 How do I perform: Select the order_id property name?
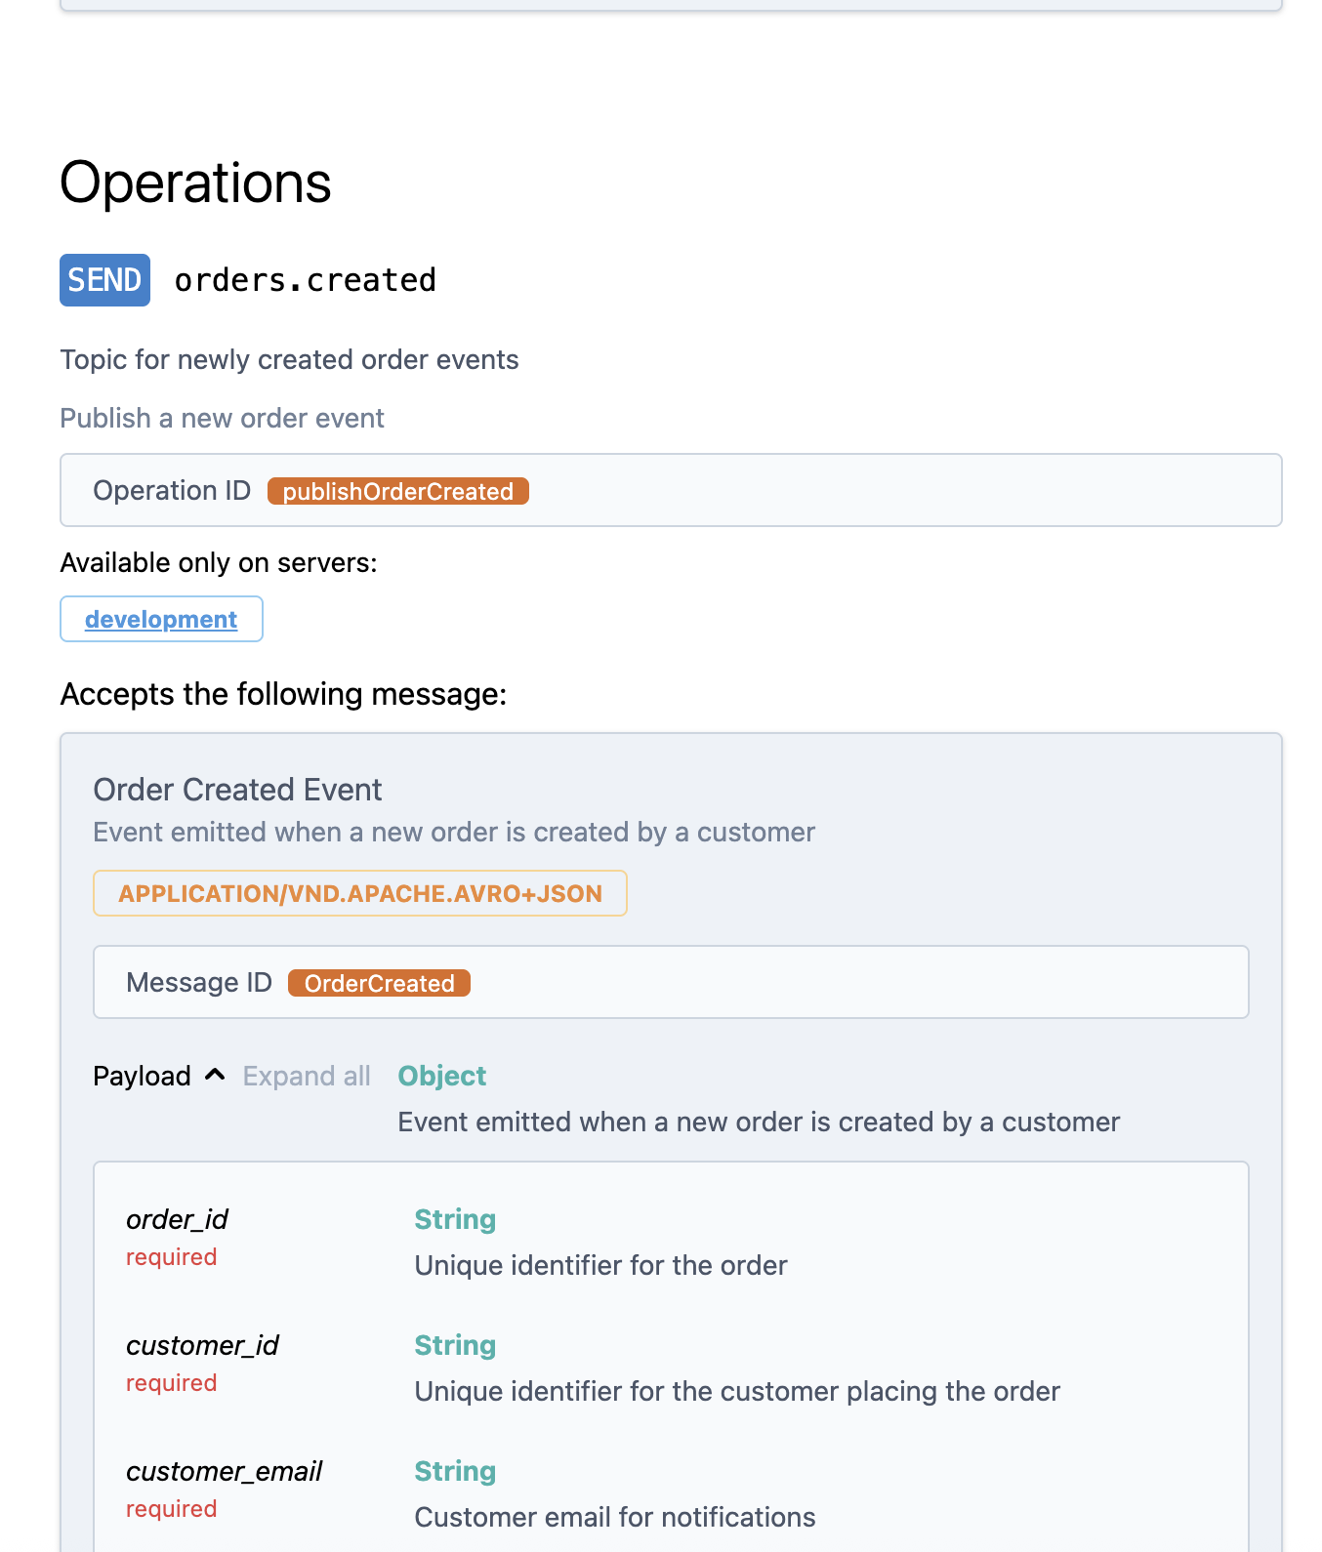pyautogui.click(x=177, y=1219)
